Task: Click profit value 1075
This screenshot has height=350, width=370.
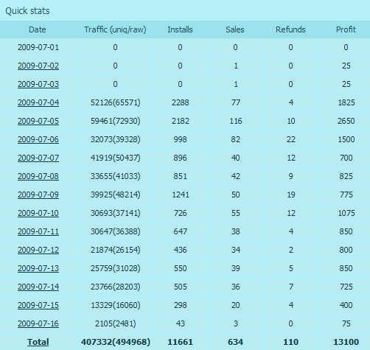Action: coord(346,213)
